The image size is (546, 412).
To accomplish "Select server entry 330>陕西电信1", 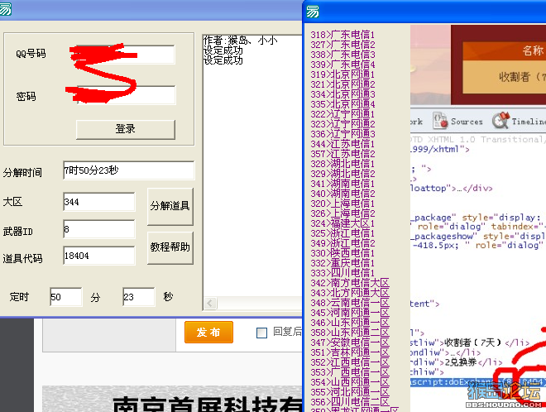I will pos(342,253).
